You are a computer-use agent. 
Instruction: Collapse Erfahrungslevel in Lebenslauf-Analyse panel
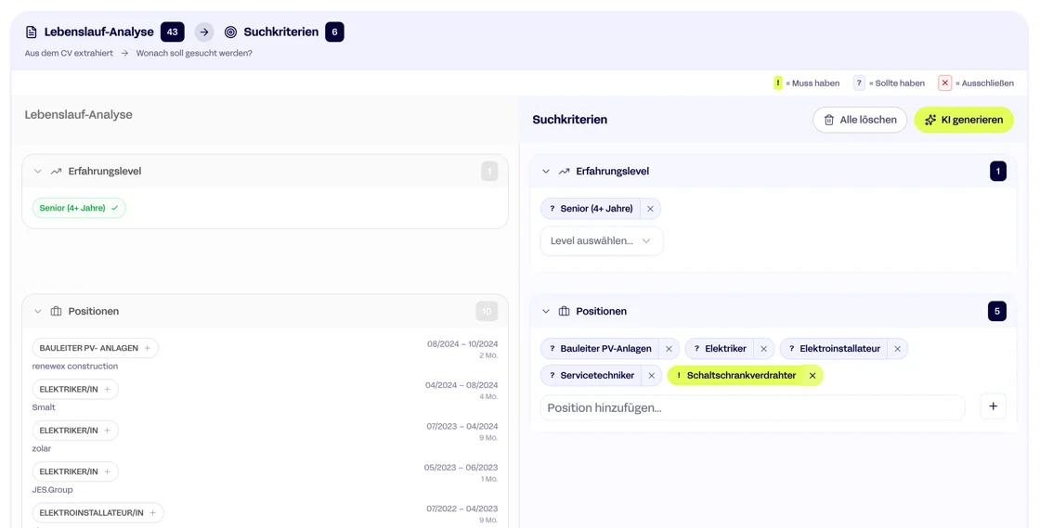click(x=38, y=172)
